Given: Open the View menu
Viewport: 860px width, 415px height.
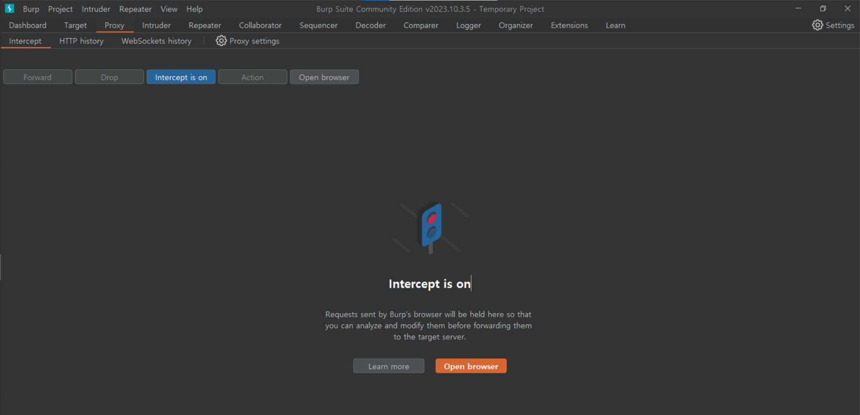Looking at the screenshot, I should click(169, 9).
